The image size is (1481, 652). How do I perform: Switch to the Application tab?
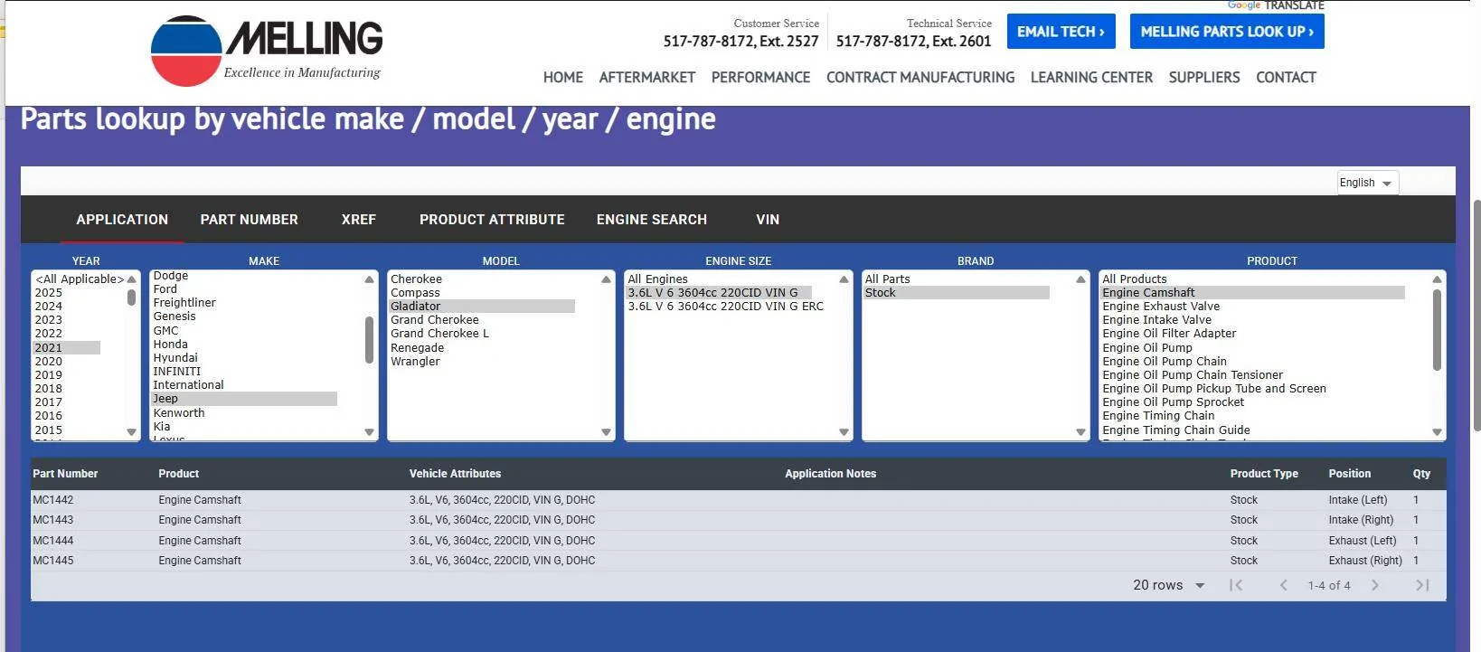point(122,220)
